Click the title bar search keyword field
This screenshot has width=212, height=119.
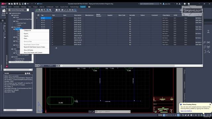pyautogui.click(x=149, y=4)
